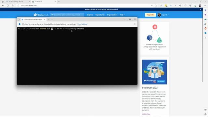Click the Docker Hub page vertical scrollbar

tap(202, 46)
